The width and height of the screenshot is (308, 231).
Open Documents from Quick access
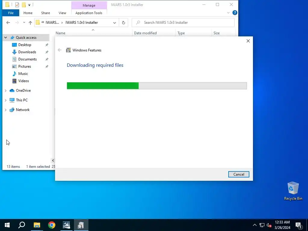[x=27, y=59]
